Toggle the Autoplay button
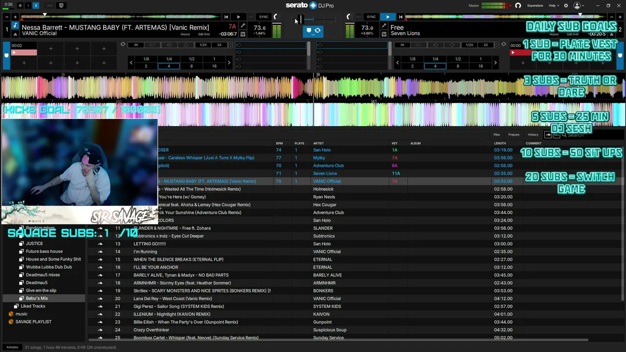Viewport: 626px width, 352px height. click(12, 347)
